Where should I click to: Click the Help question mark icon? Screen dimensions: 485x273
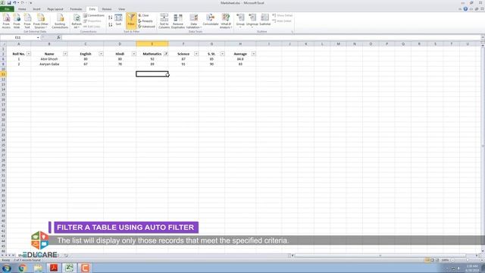[x=465, y=9]
